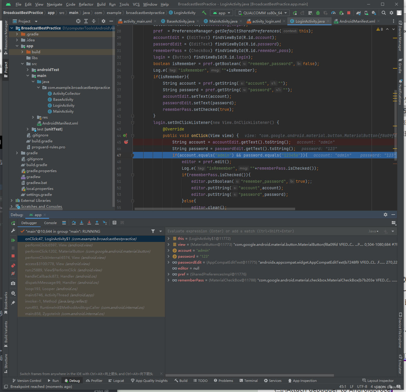
Task: Stop the app with toolbar red square
Action: click(x=349, y=13)
